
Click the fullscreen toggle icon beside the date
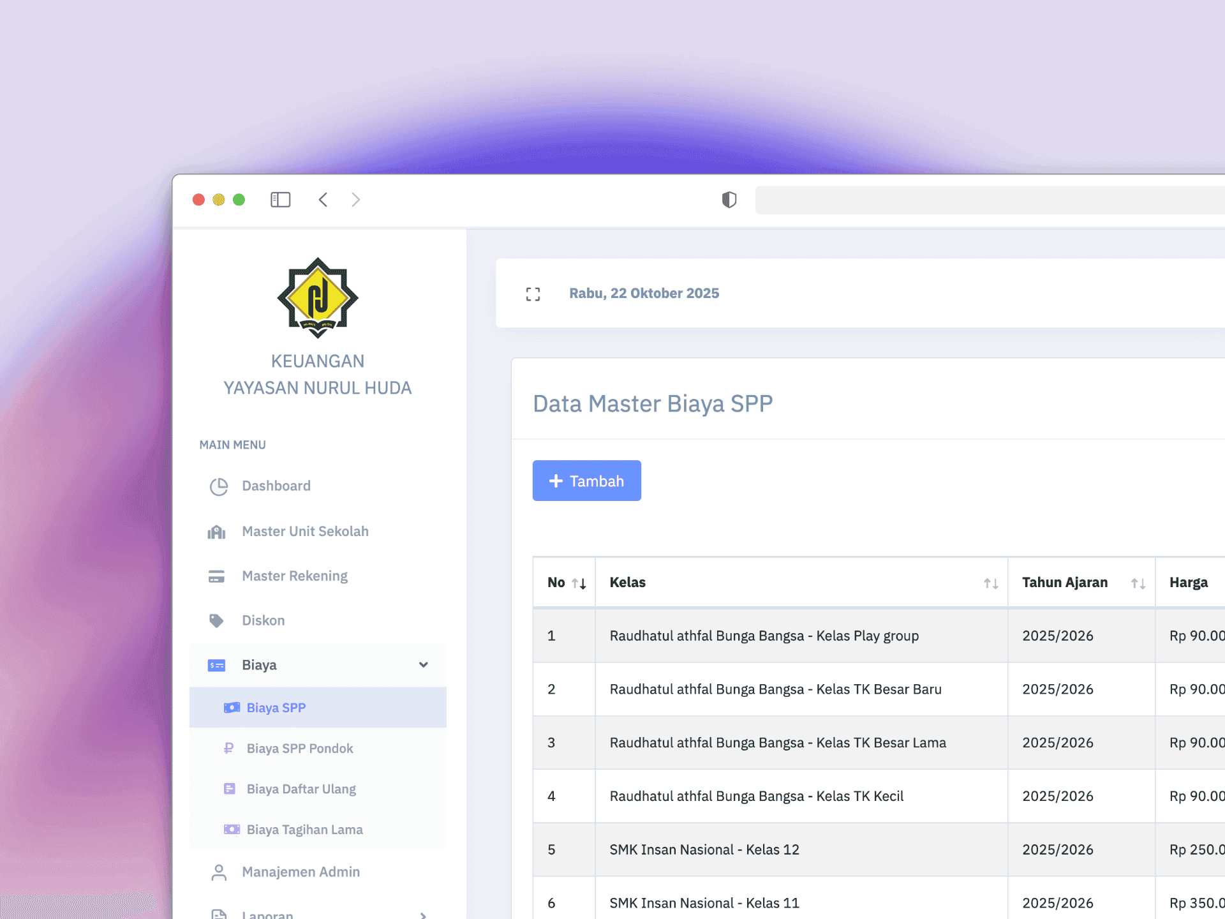pos(533,294)
